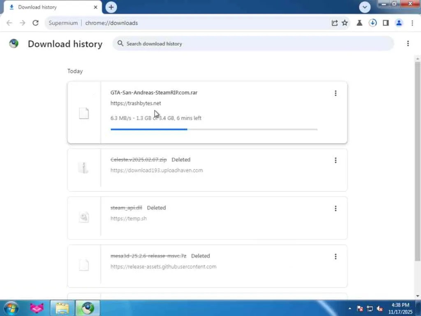The width and height of the screenshot is (421, 316).
Task: Open the profile avatar menu
Action: 399,23
